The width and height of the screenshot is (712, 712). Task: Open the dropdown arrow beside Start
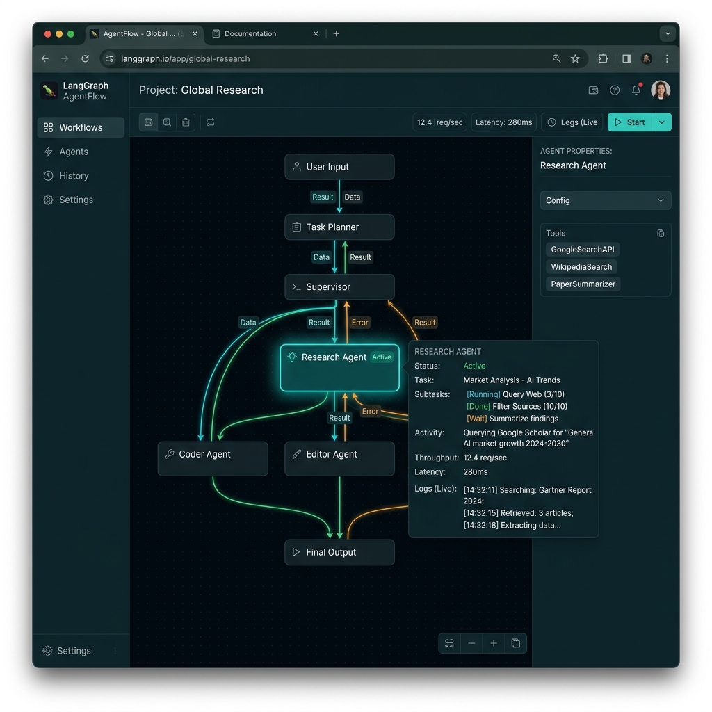pos(662,122)
